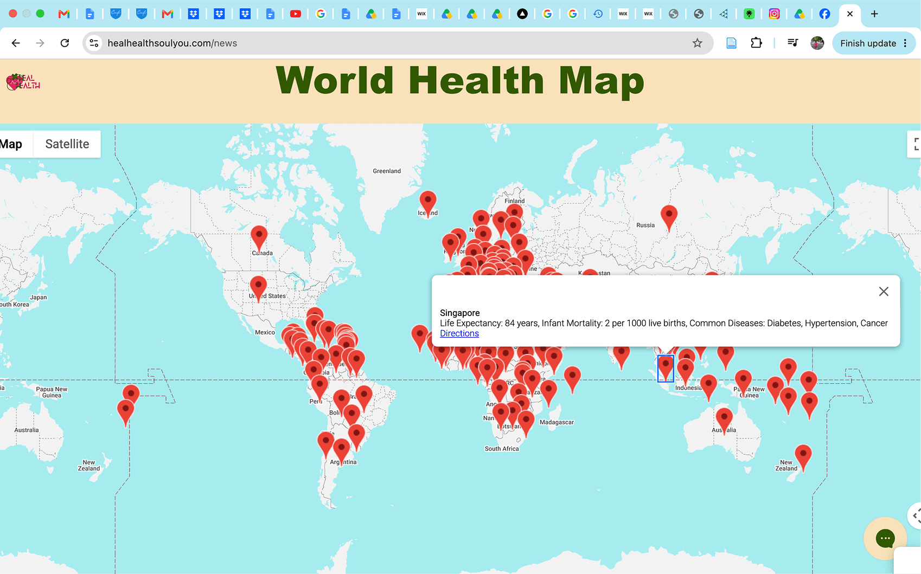Switch to the Instagram tab
This screenshot has height=574, width=921.
[x=774, y=14]
